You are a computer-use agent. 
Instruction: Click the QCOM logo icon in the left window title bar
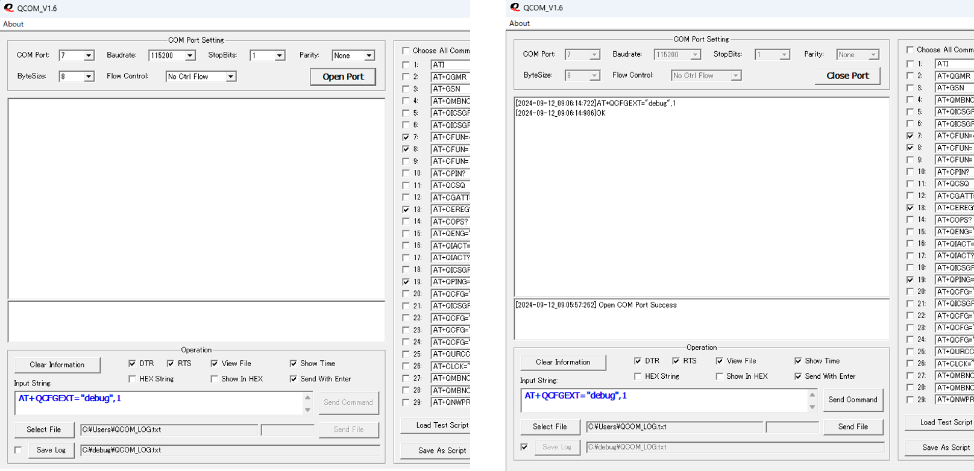(8, 8)
